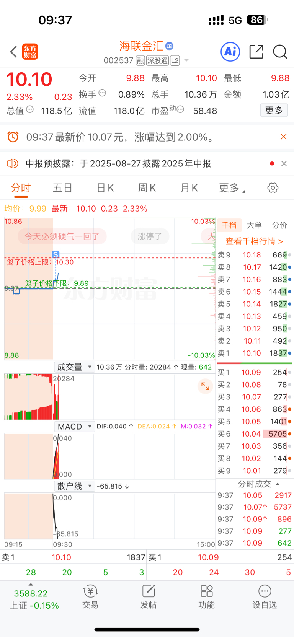The height and width of the screenshot is (637, 294).
Task: Expand stock tag dropdown arrow after L2
Action: (186, 60)
